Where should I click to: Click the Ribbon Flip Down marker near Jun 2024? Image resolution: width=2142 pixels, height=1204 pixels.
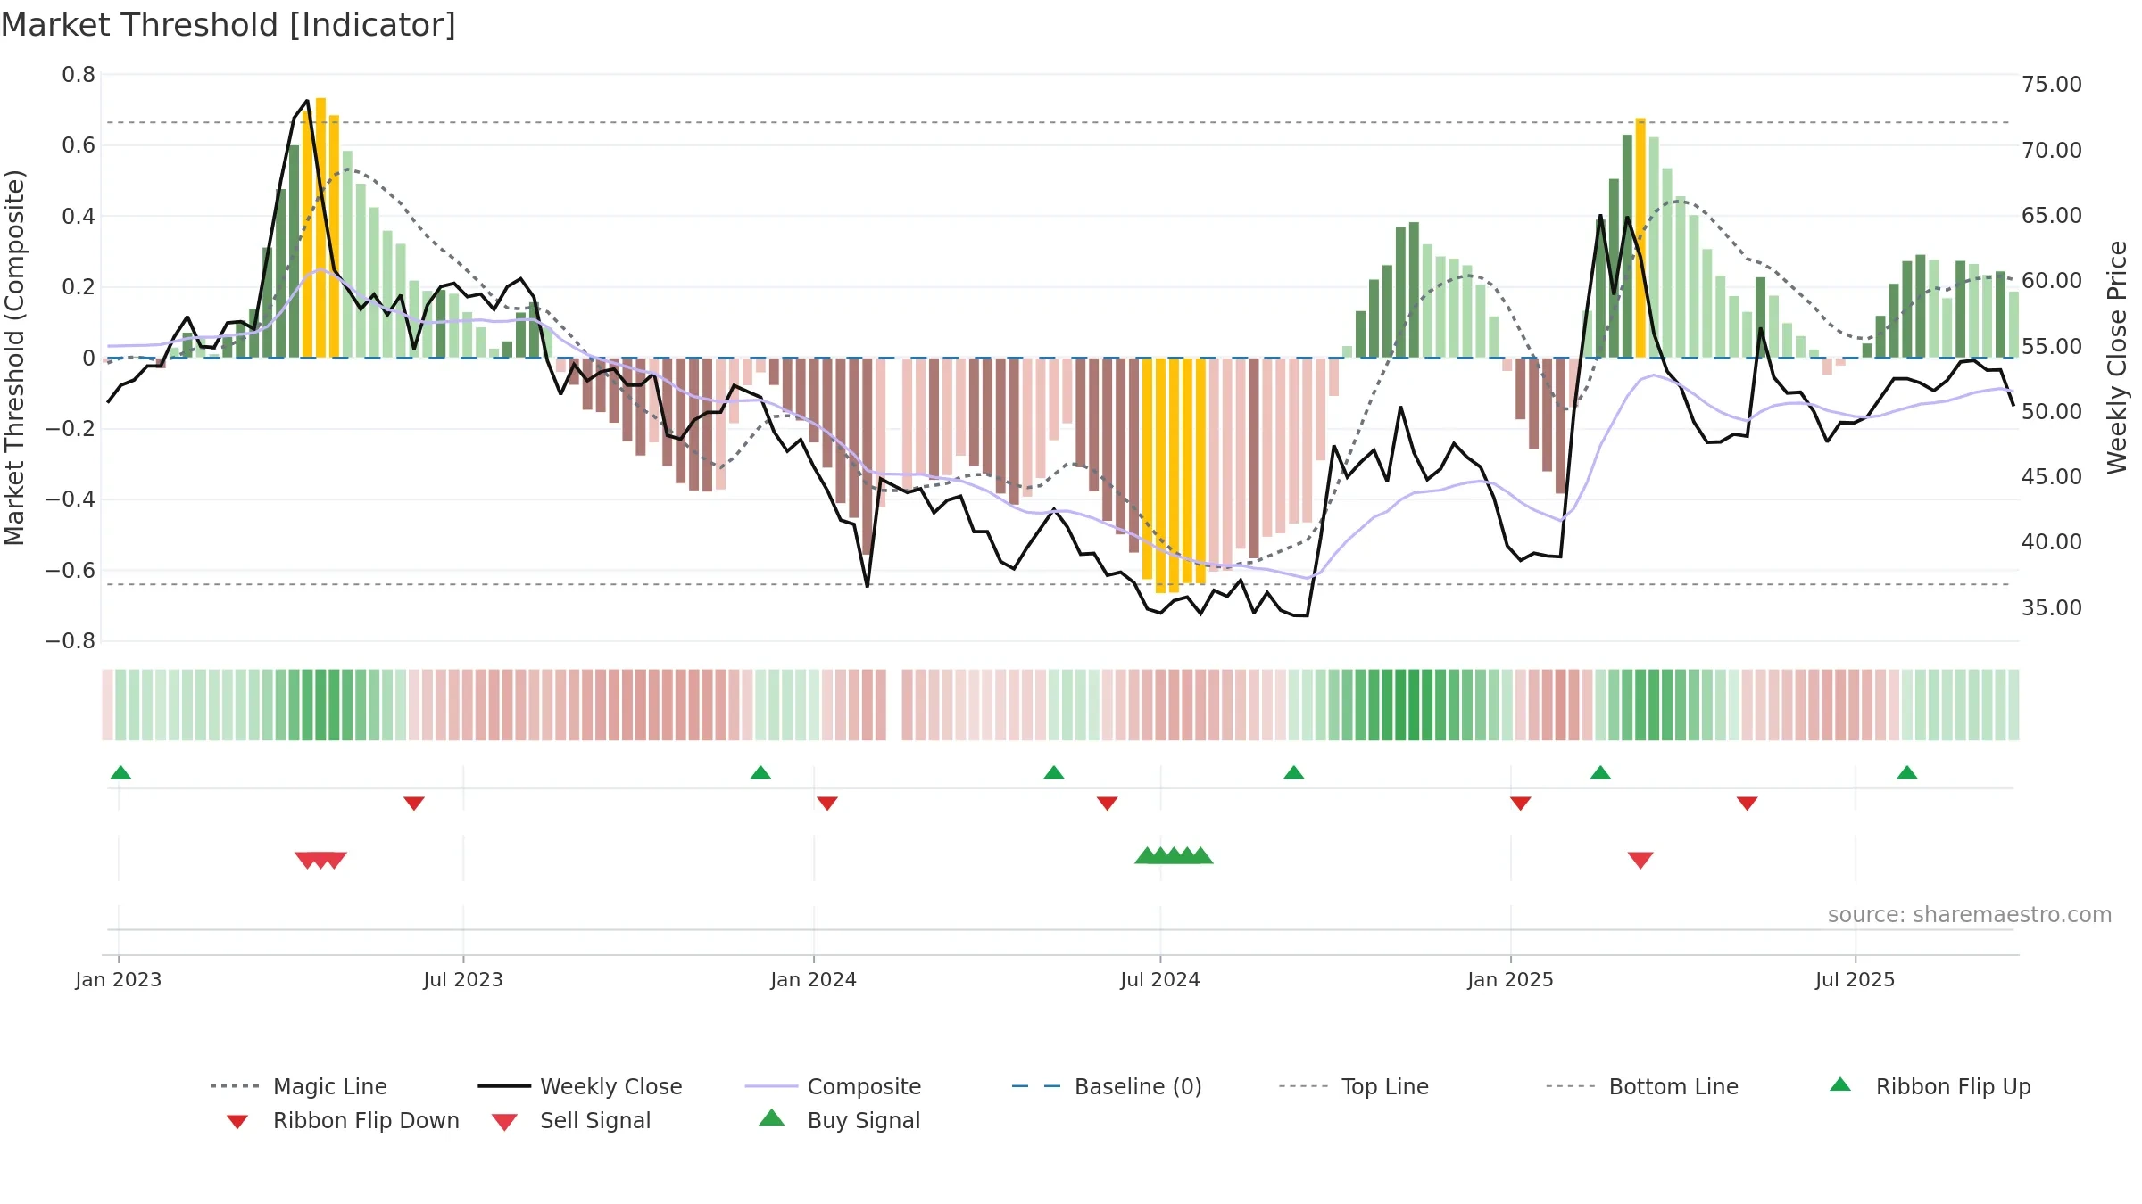click(1108, 804)
